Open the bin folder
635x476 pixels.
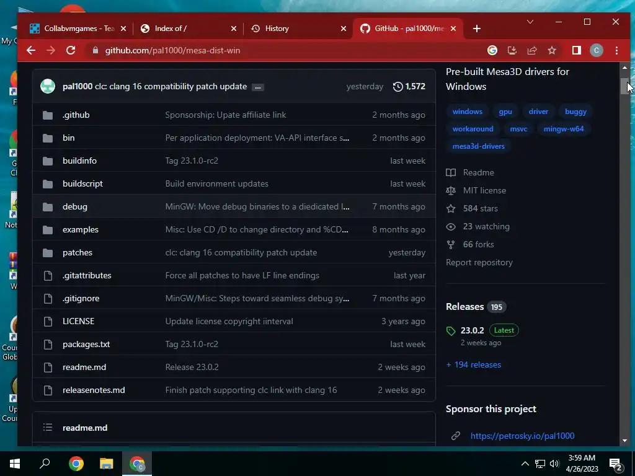point(68,138)
